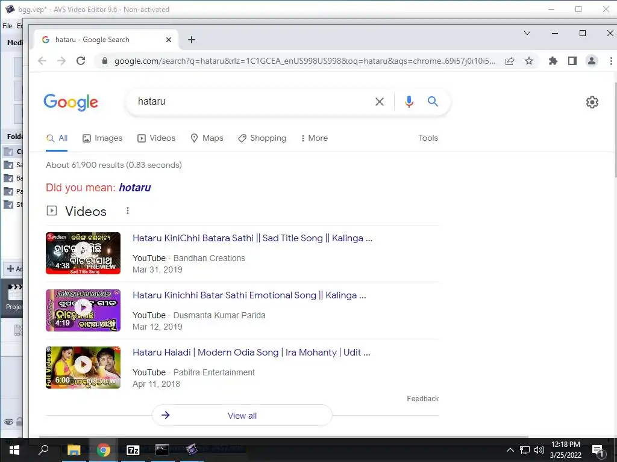Go back in Chrome history
This screenshot has width=617, height=462.
tap(42, 61)
